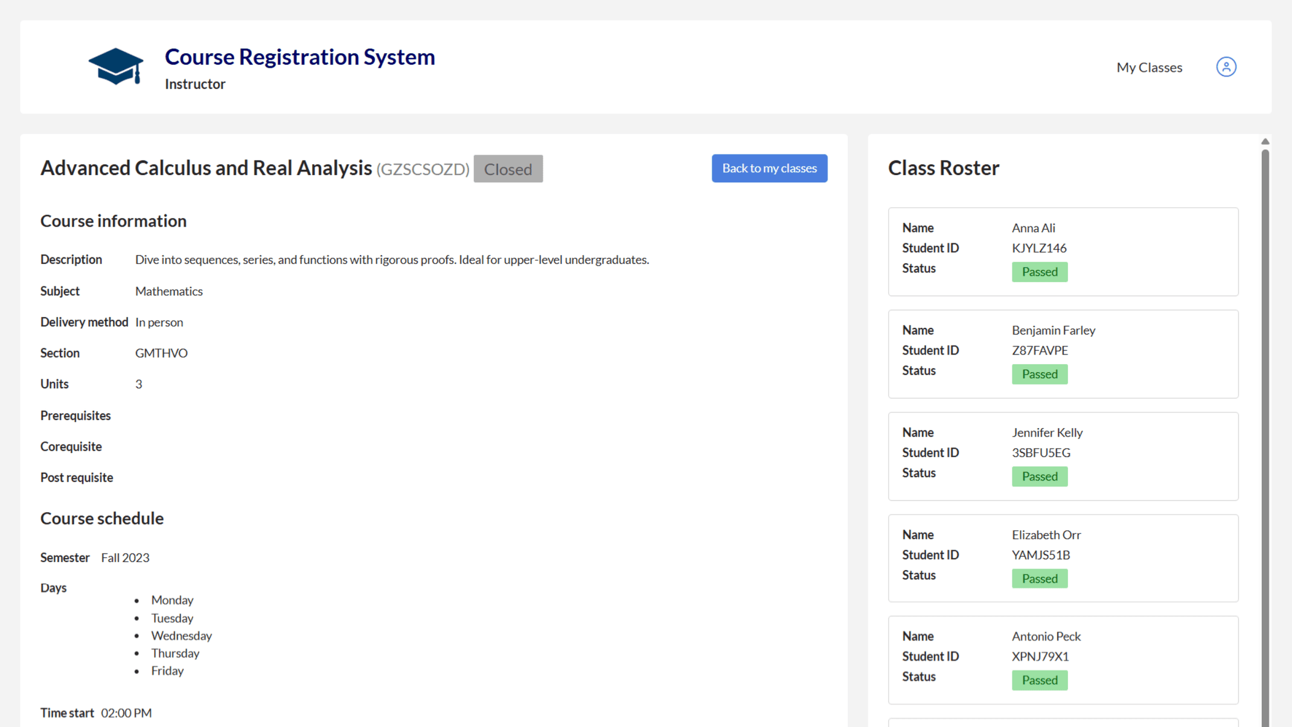Click the Course information heading

[x=114, y=220]
